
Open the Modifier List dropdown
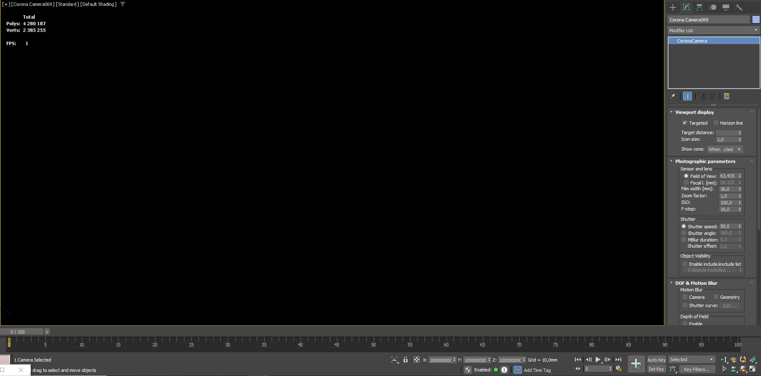[714, 30]
